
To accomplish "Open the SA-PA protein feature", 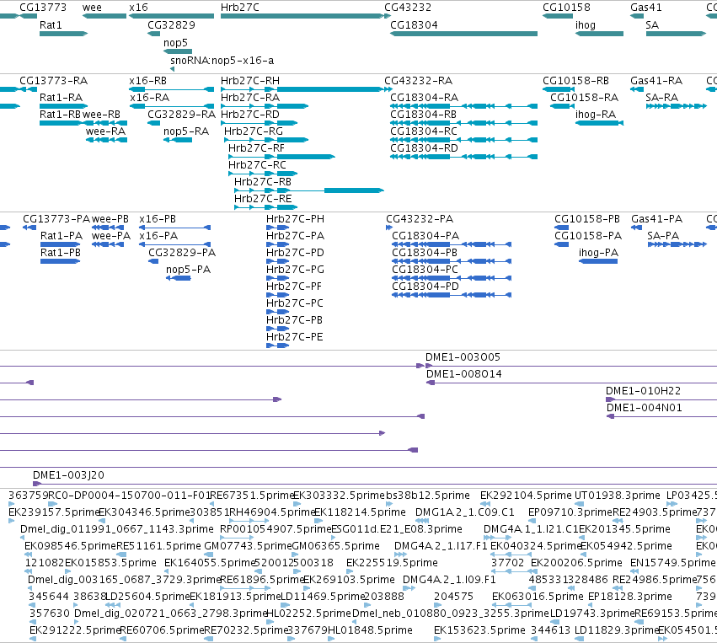I will 677,244.
